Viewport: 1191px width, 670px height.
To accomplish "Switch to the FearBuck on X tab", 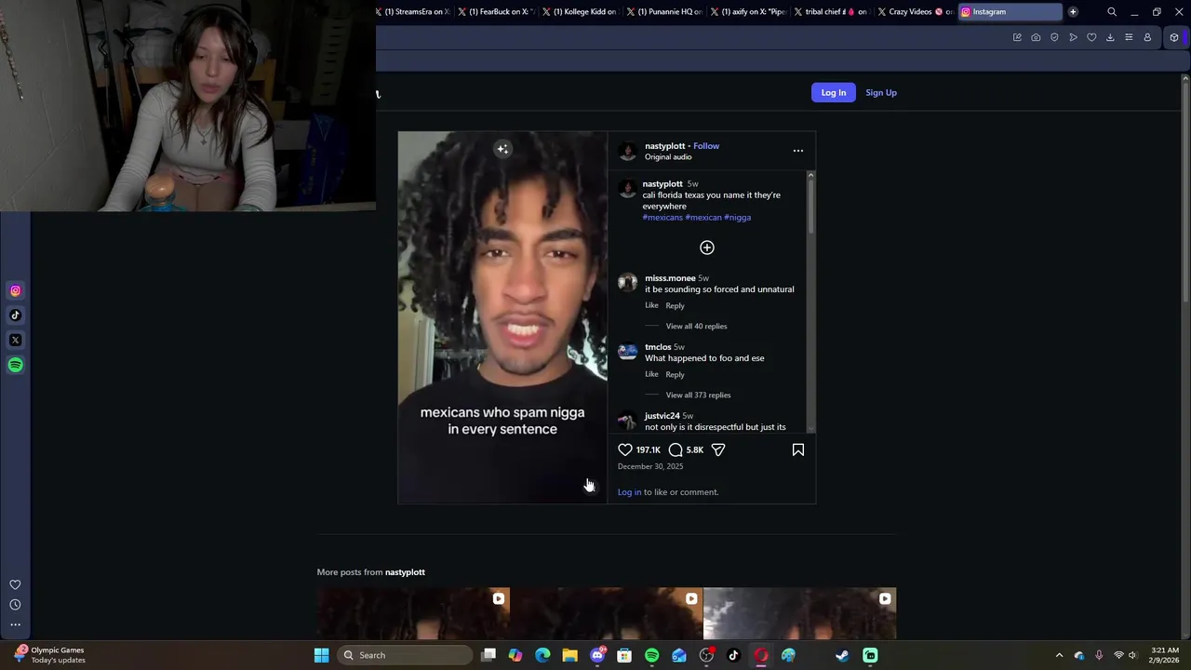I will (498, 12).
